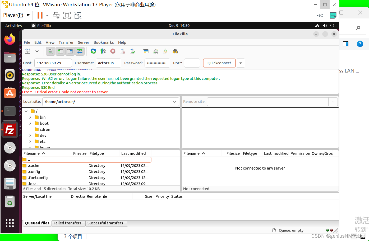Toggle message log display

[x=50, y=51]
